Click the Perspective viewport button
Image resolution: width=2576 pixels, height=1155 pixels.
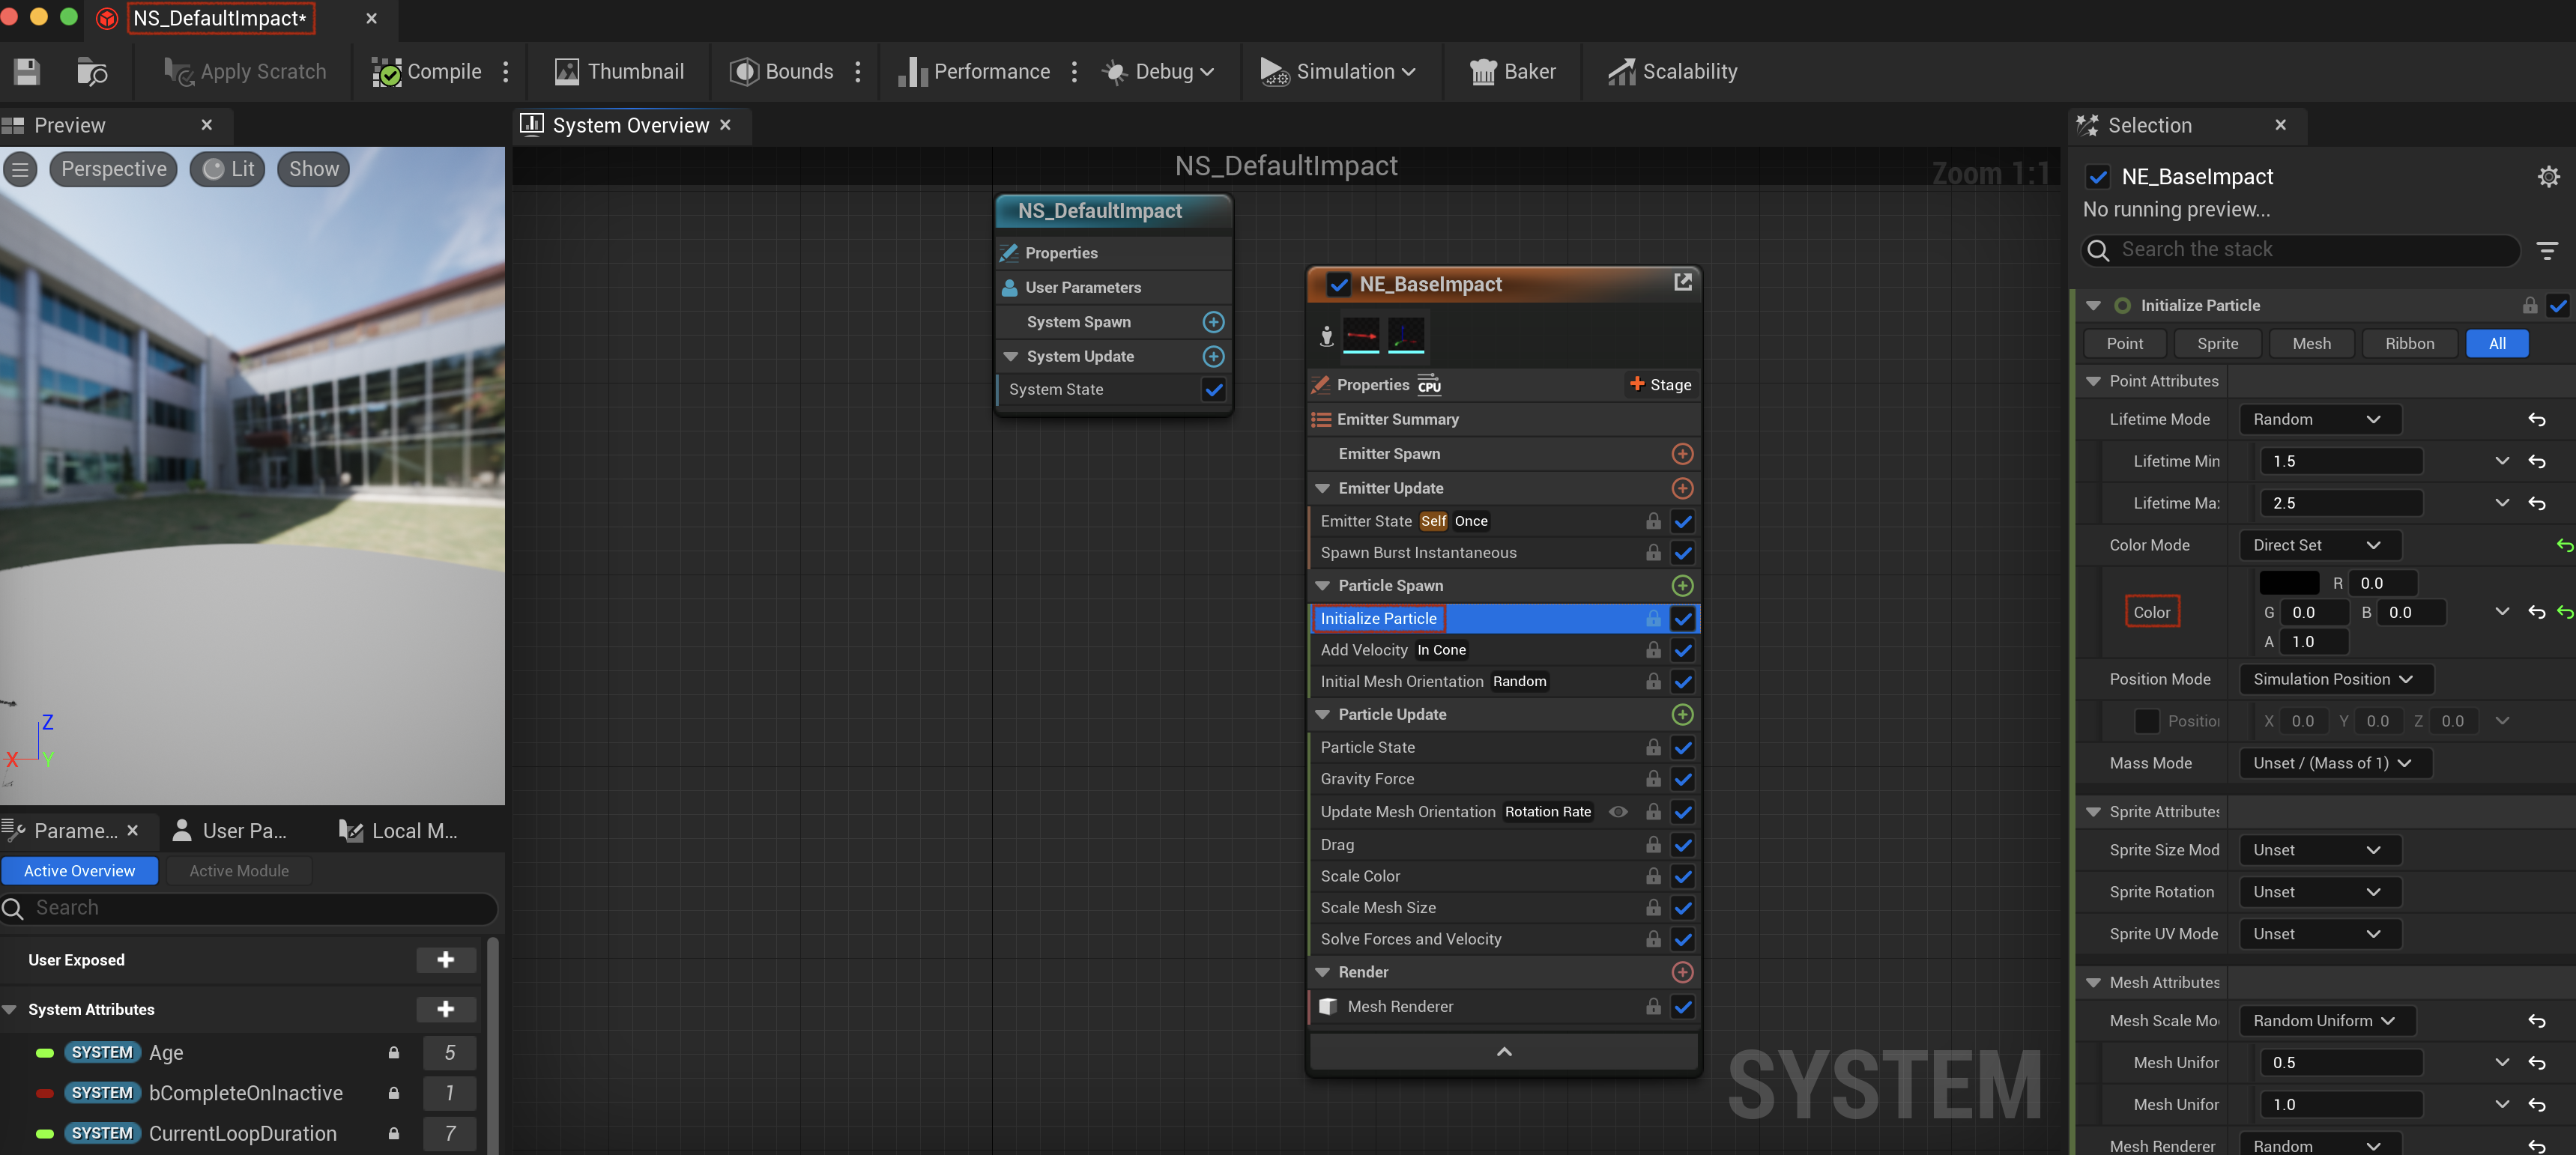pyautogui.click(x=114, y=169)
